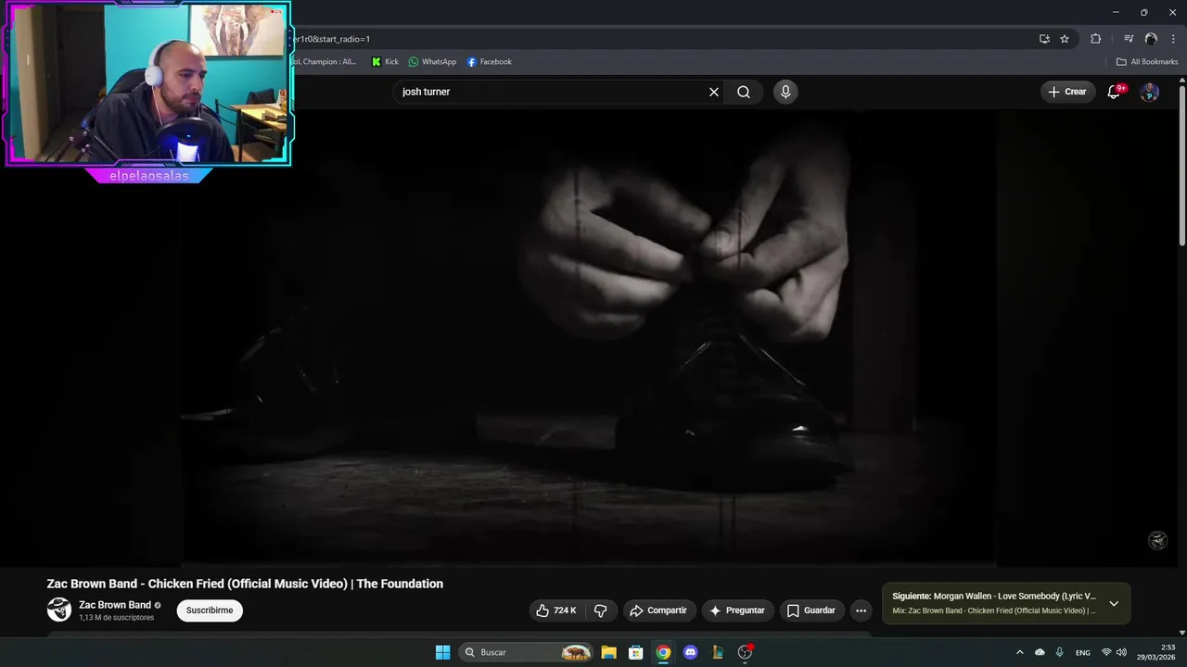Open Microsoft Store from taskbar
This screenshot has height=667, width=1187.
click(636, 652)
